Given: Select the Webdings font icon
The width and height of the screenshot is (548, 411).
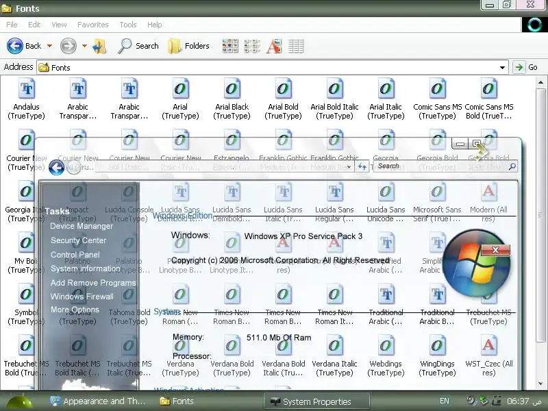Looking at the screenshot, I should [x=386, y=346].
